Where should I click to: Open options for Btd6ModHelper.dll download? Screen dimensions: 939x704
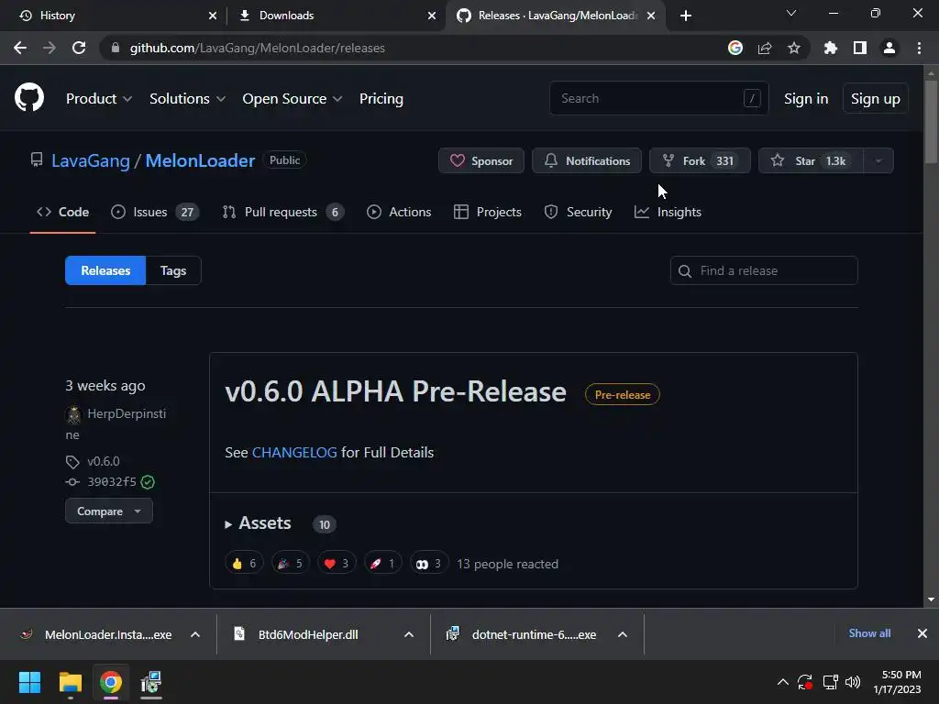409,634
